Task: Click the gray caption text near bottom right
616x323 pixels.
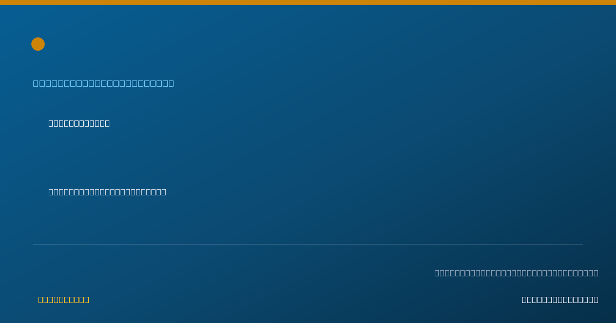Action: [x=516, y=273]
